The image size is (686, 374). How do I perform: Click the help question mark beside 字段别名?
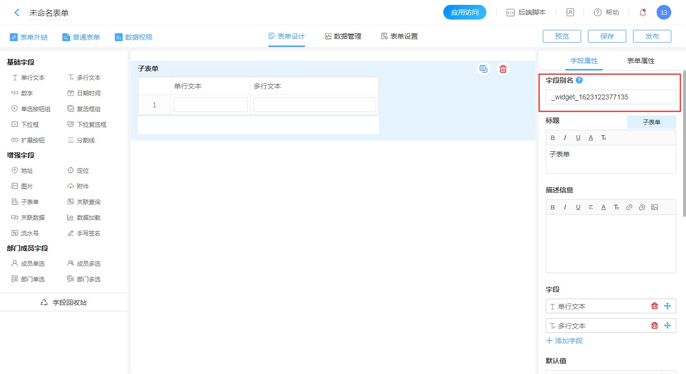pyautogui.click(x=579, y=81)
